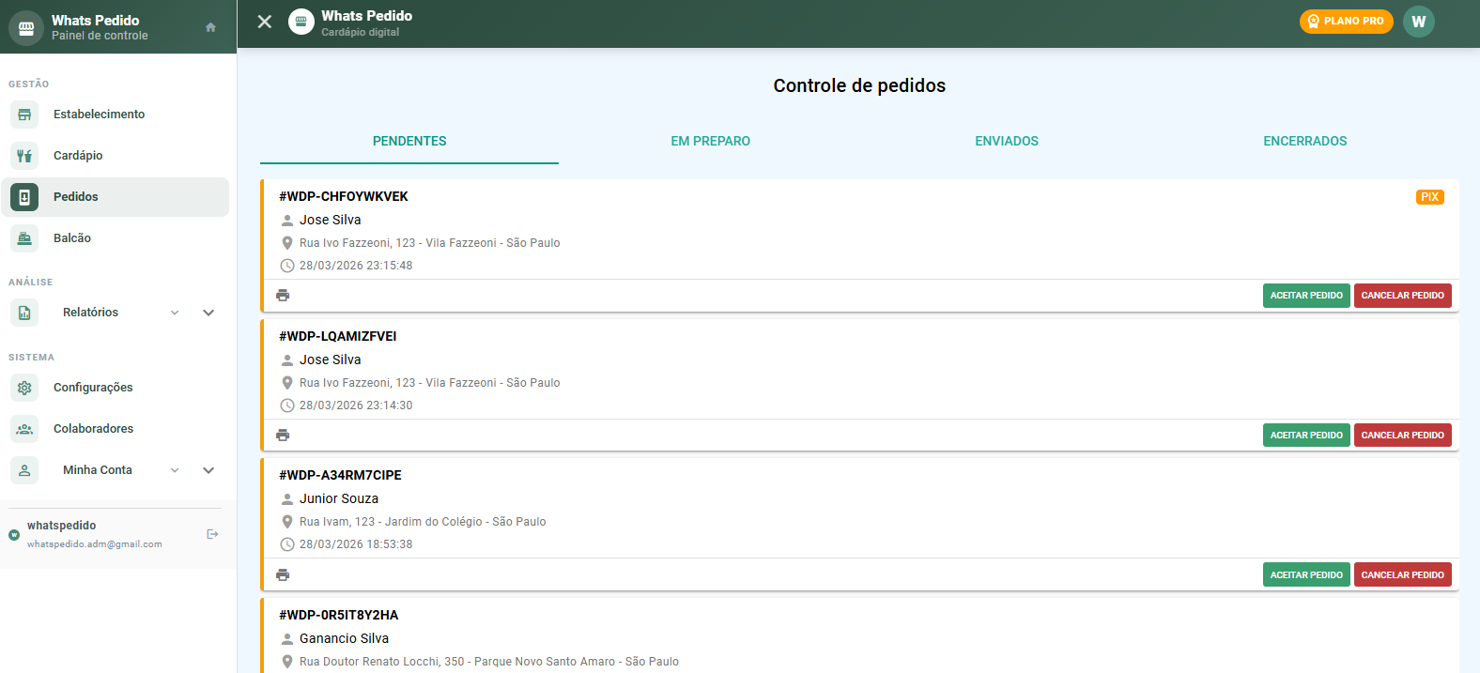Click the Whats Pedido topbar logo
1480x673 pixels.
tap(301, 22)
